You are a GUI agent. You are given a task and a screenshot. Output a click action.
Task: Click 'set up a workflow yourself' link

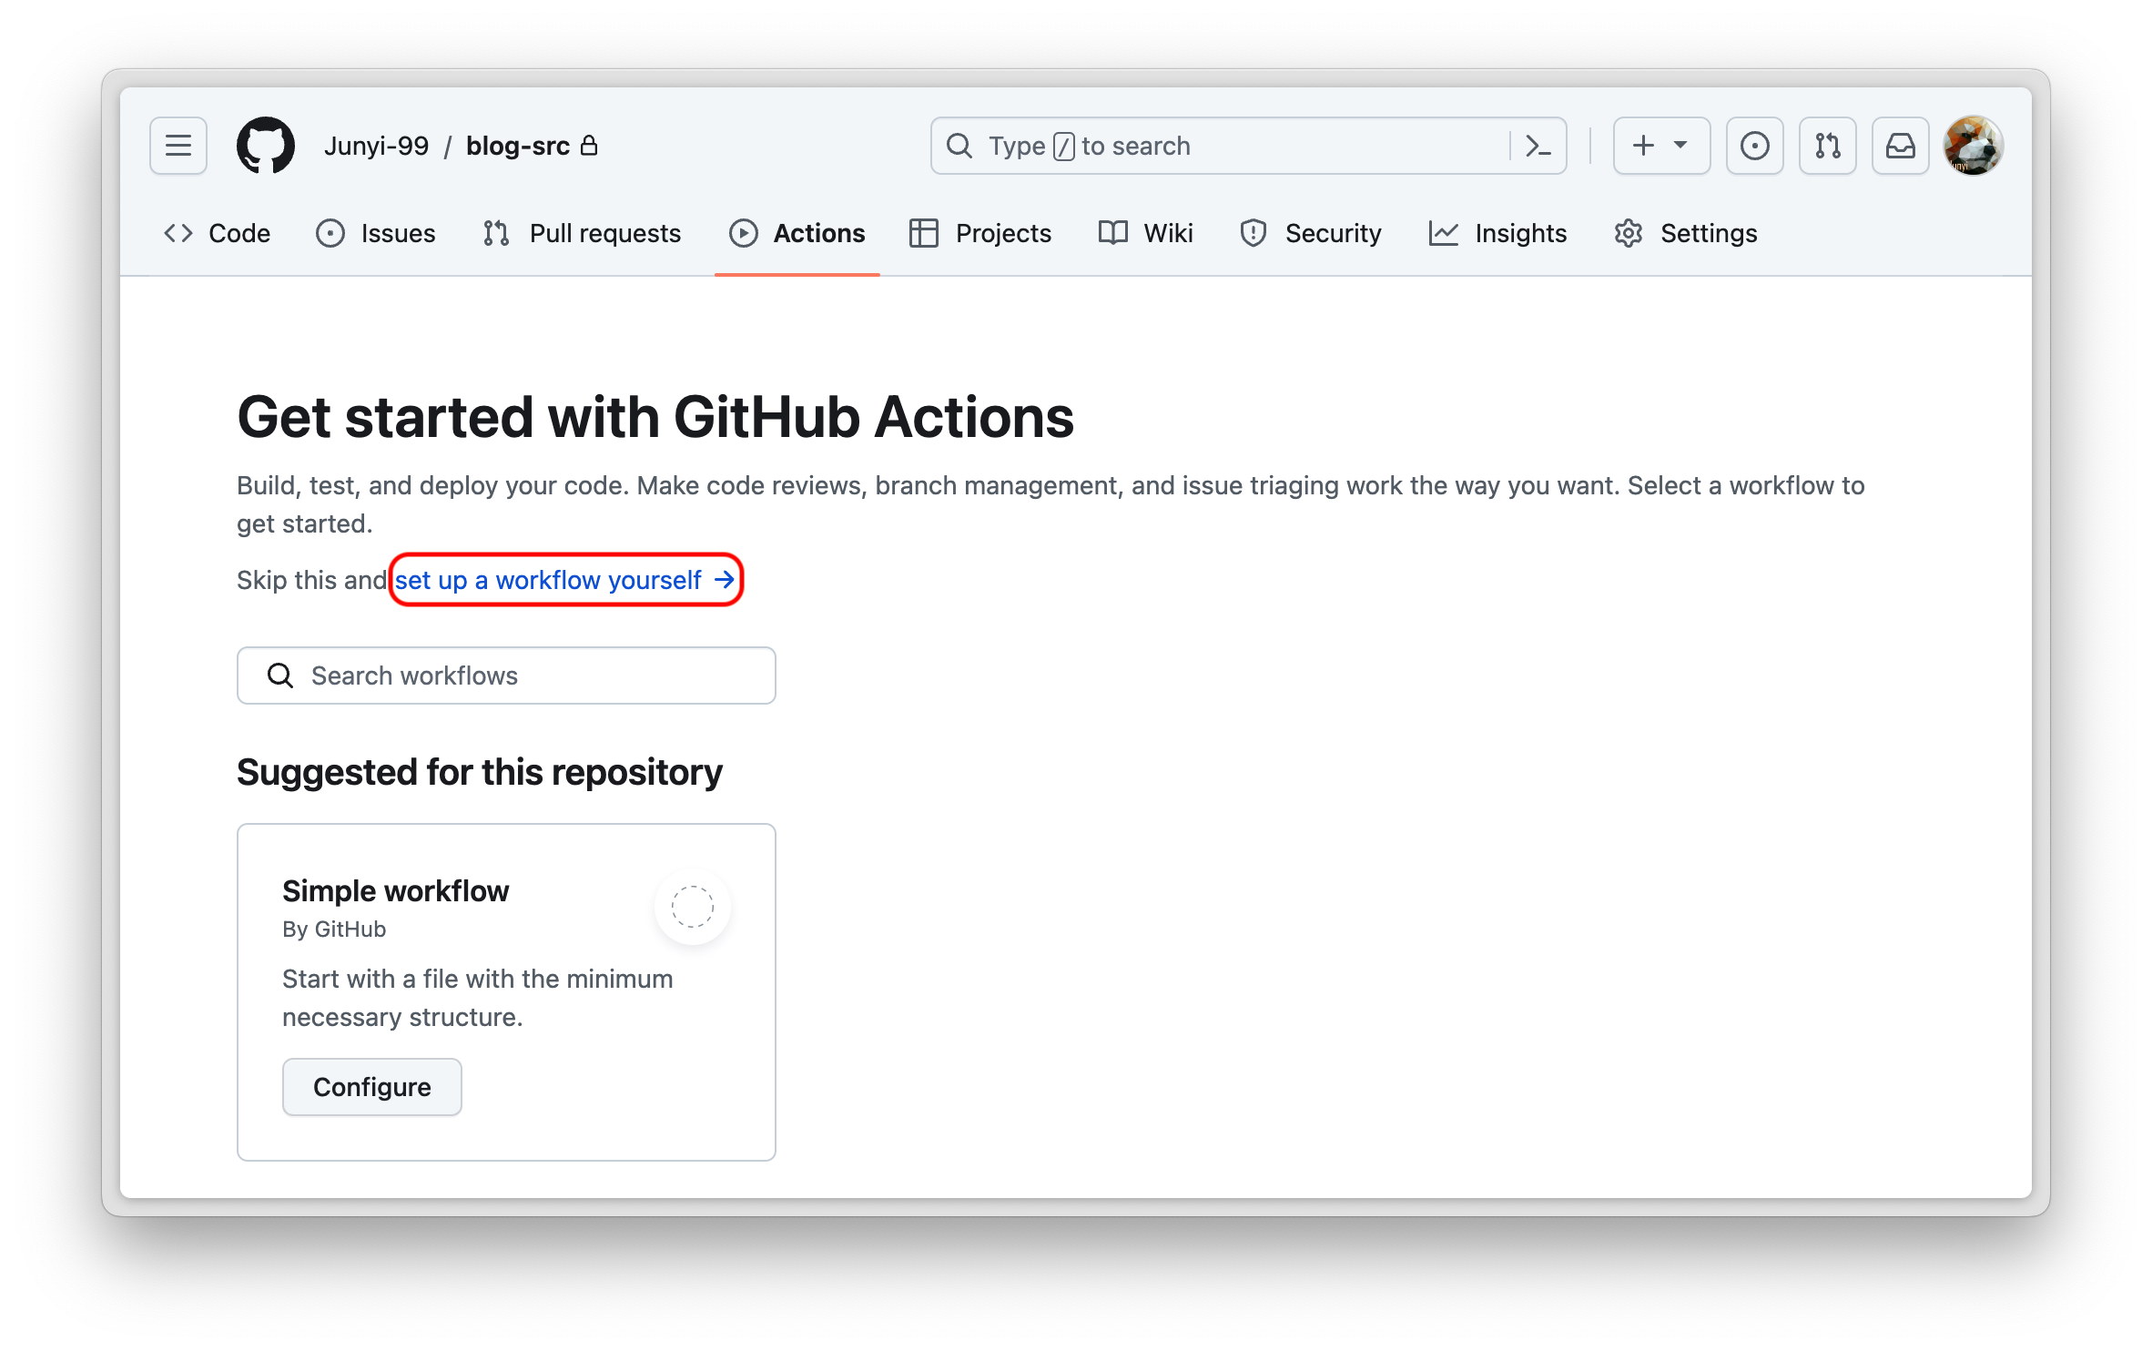(563, 577)
